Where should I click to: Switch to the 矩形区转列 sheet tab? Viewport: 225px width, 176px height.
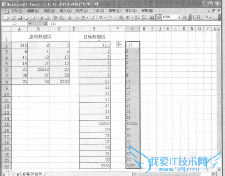(x=33, y=174)
